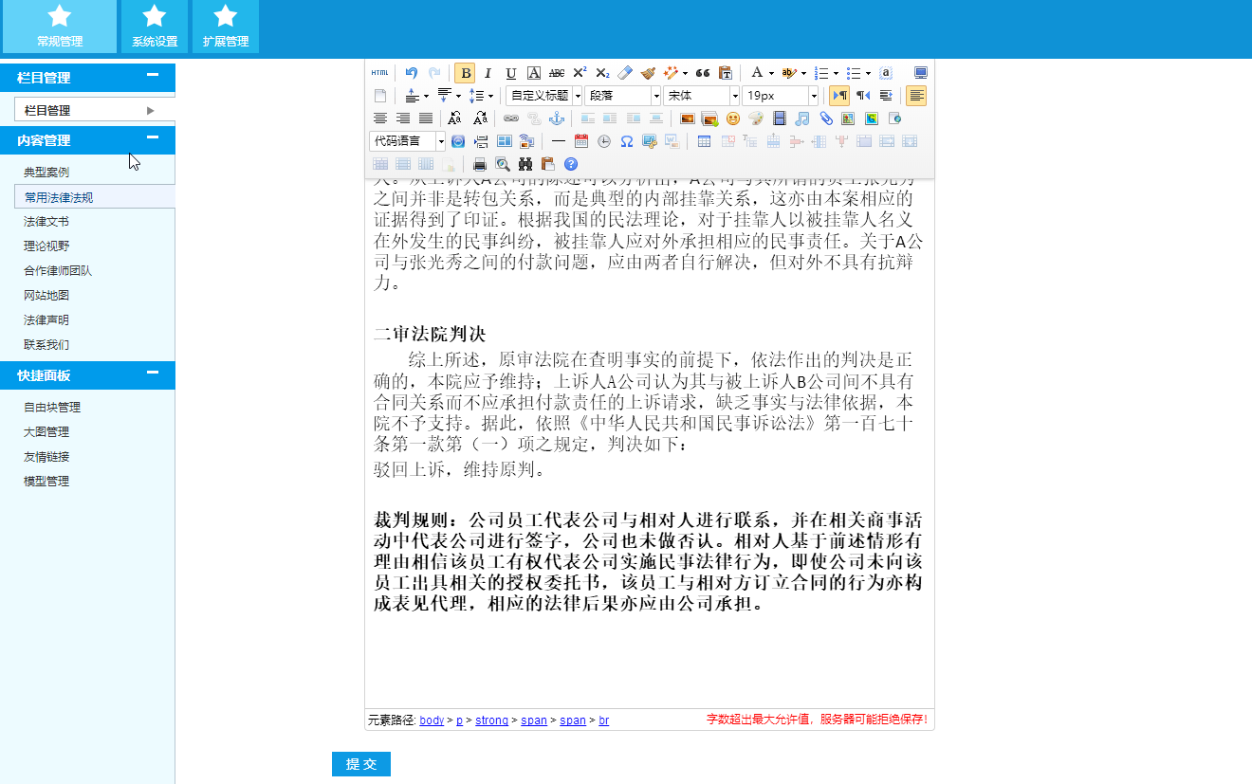Click the printer icon to print
The width and height of the screenshot is (1252, 784).
(x=480, y=164)
